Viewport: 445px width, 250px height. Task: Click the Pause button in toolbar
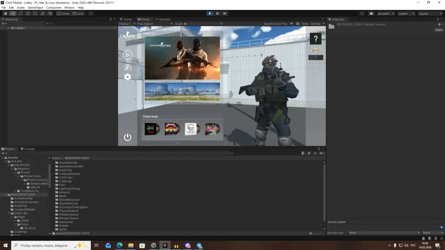217,13
